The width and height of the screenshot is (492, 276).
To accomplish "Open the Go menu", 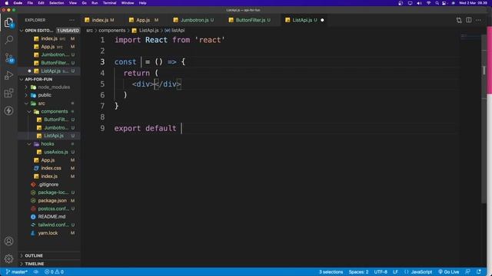I will (x=84, y=3).
